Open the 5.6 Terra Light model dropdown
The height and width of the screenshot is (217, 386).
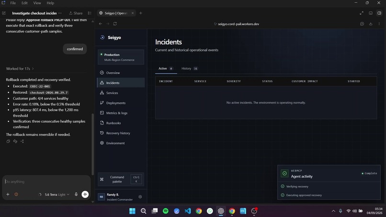(57, 194)
